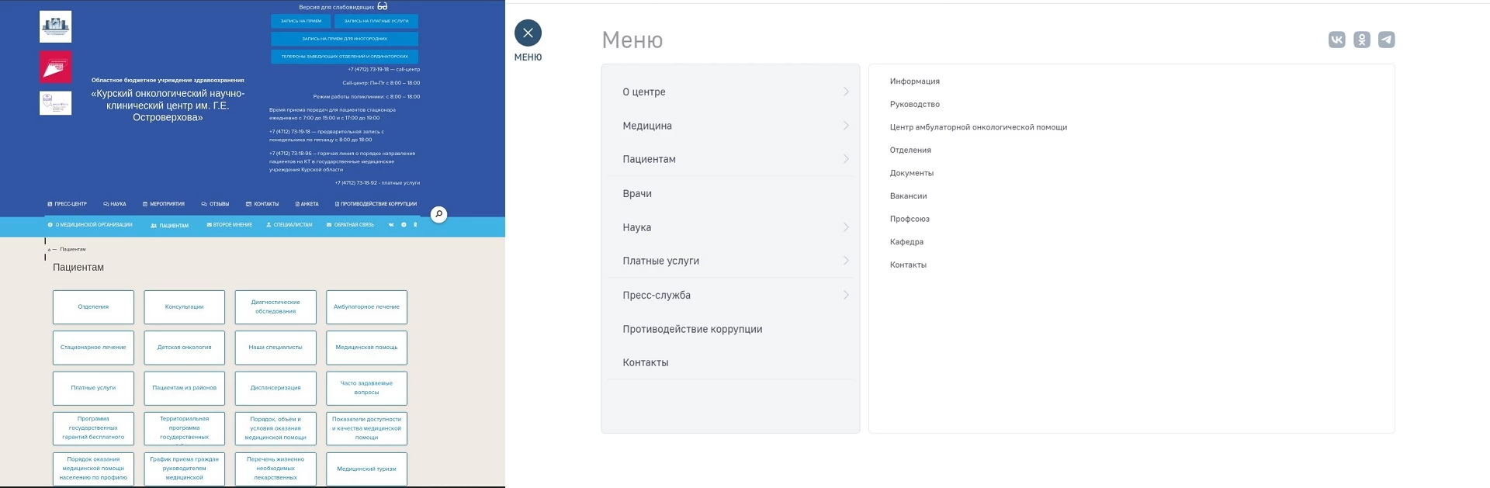Open the VK social icon in menu header
Viewport: 1490px width, 488px height.
click(1336, 40)
